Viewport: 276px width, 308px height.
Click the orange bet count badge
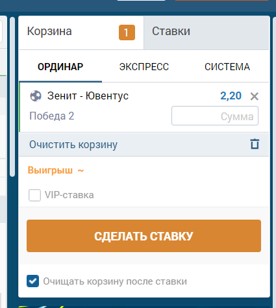point(127,32)
